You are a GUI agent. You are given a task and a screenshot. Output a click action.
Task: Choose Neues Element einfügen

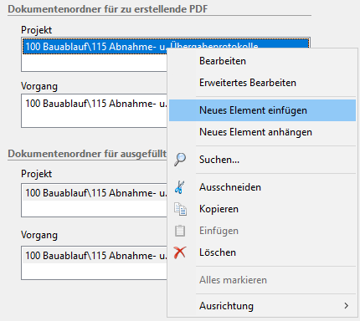point(262,110)
